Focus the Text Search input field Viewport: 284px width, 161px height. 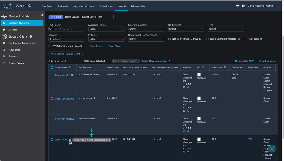tap(66, 29)
